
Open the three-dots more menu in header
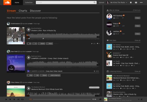point(141,2)
